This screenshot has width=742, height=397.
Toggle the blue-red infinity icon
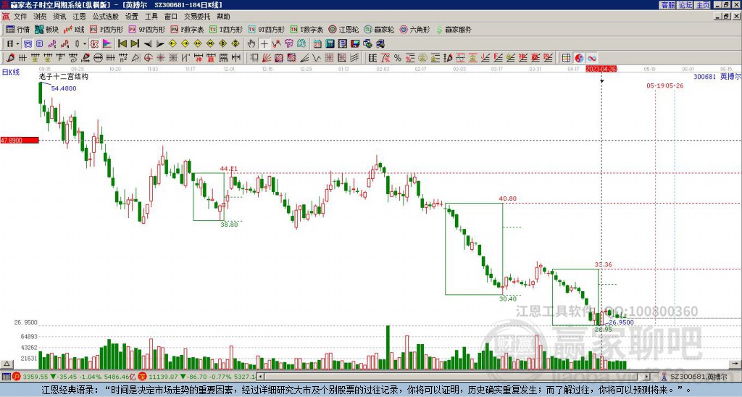point(591,58)
